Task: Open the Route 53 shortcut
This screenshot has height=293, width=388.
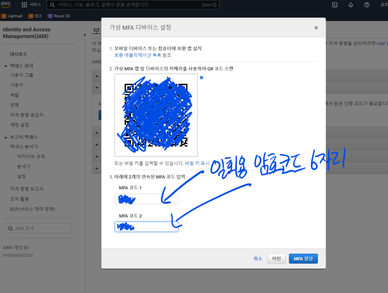Action: (59, 16)
